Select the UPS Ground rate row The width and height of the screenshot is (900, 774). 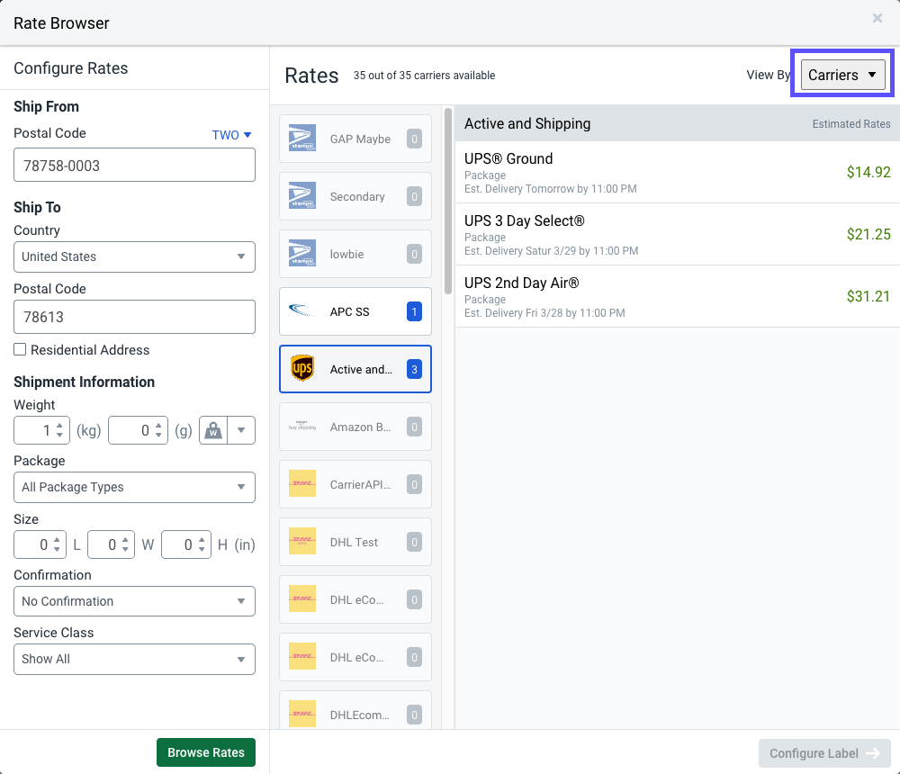point(678,172)
